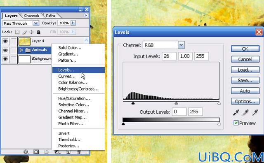Click the black input levels slider
This screenshot has height=163, width=264.
pos(133,103)
